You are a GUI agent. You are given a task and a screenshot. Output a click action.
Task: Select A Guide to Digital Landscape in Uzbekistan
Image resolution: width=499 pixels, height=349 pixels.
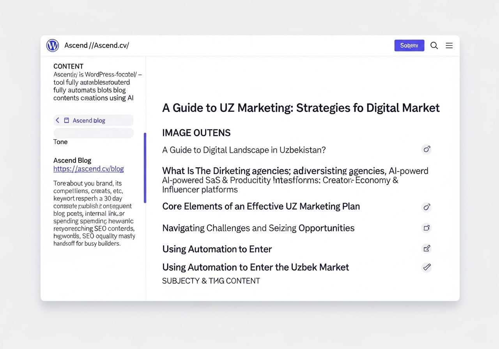pyautogui.click(x=244, y=150)
